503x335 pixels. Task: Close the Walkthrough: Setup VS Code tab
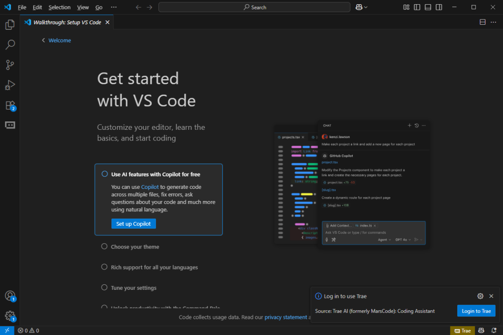point(108,22)
